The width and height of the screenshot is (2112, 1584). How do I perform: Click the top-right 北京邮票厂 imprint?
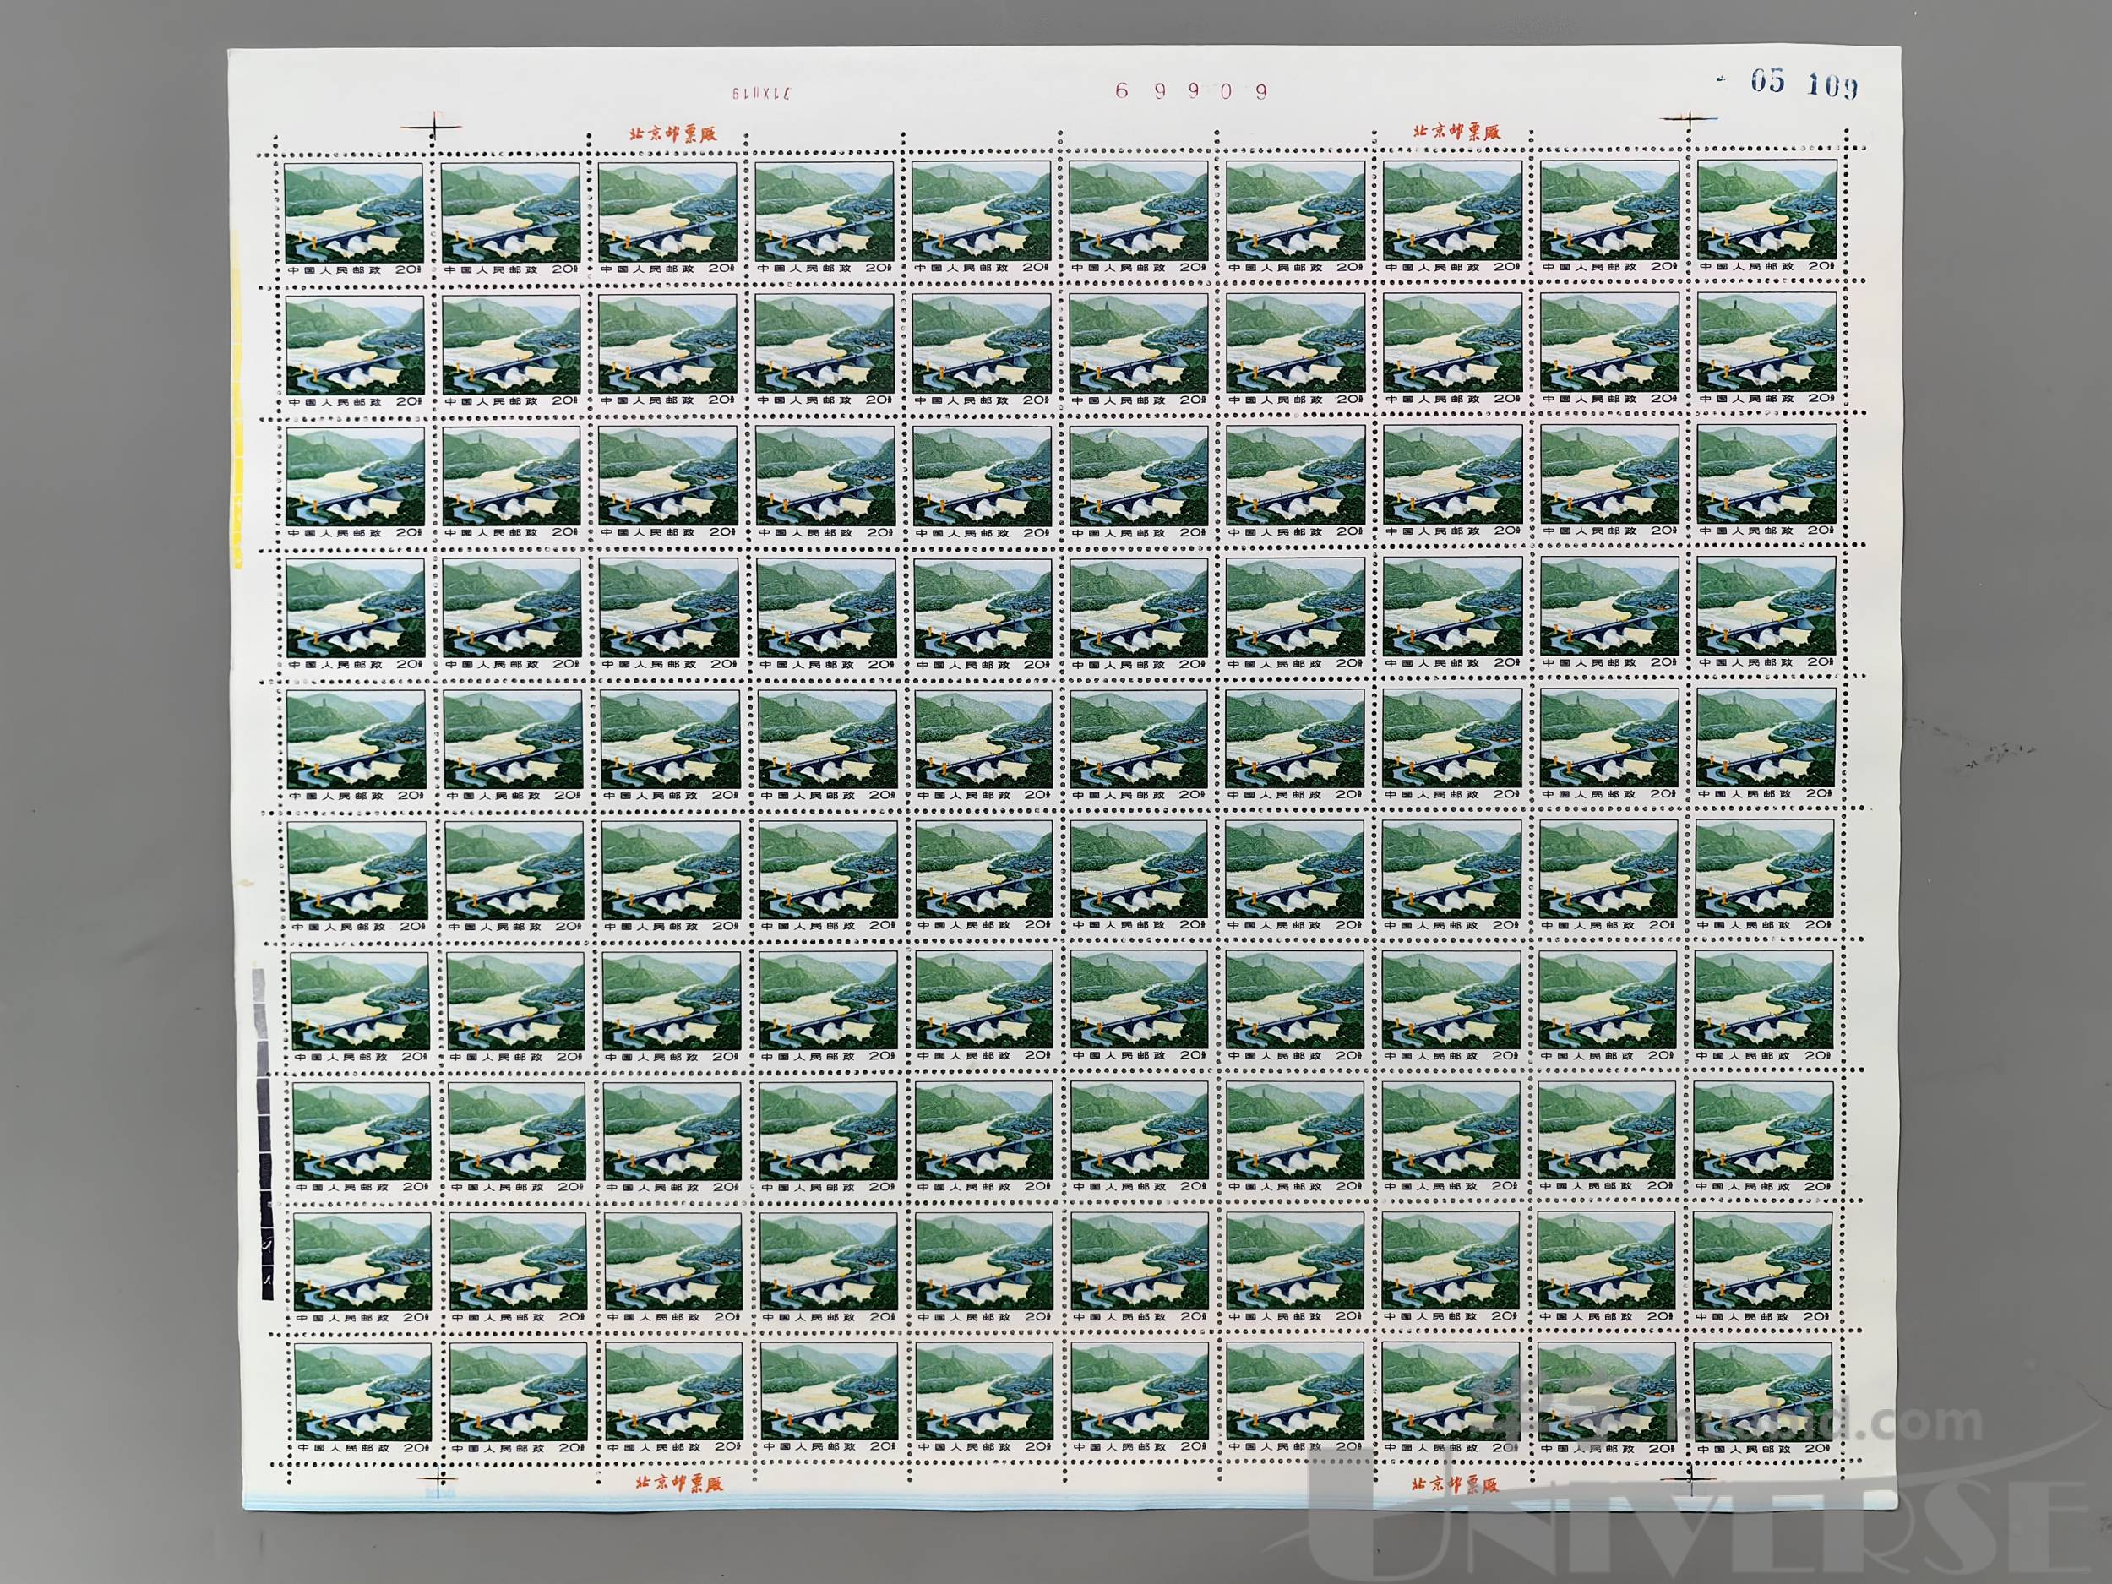(1456, 131)
